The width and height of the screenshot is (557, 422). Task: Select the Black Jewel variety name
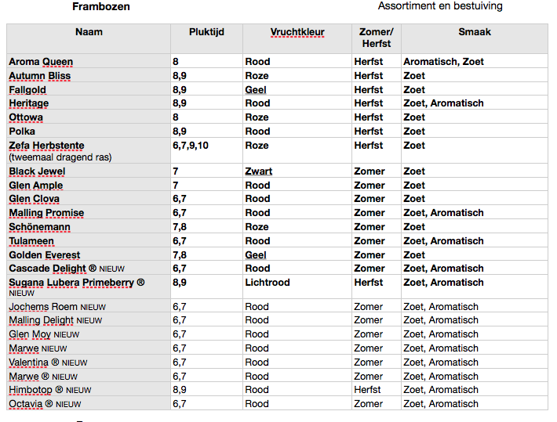pos(37,171)
